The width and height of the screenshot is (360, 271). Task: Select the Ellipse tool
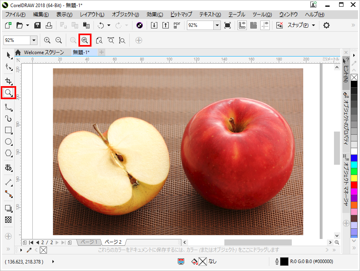9,142
